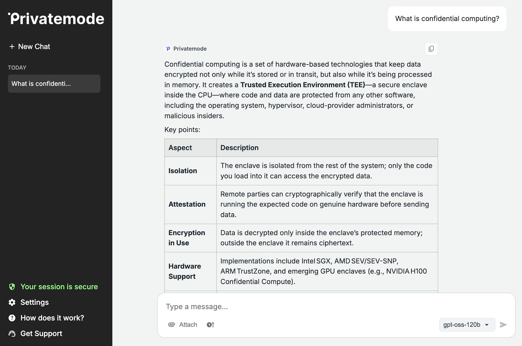Click the send message arrow icon
Image resolution: width=522 pixels, height=346 pixels.
coord(504,325)
